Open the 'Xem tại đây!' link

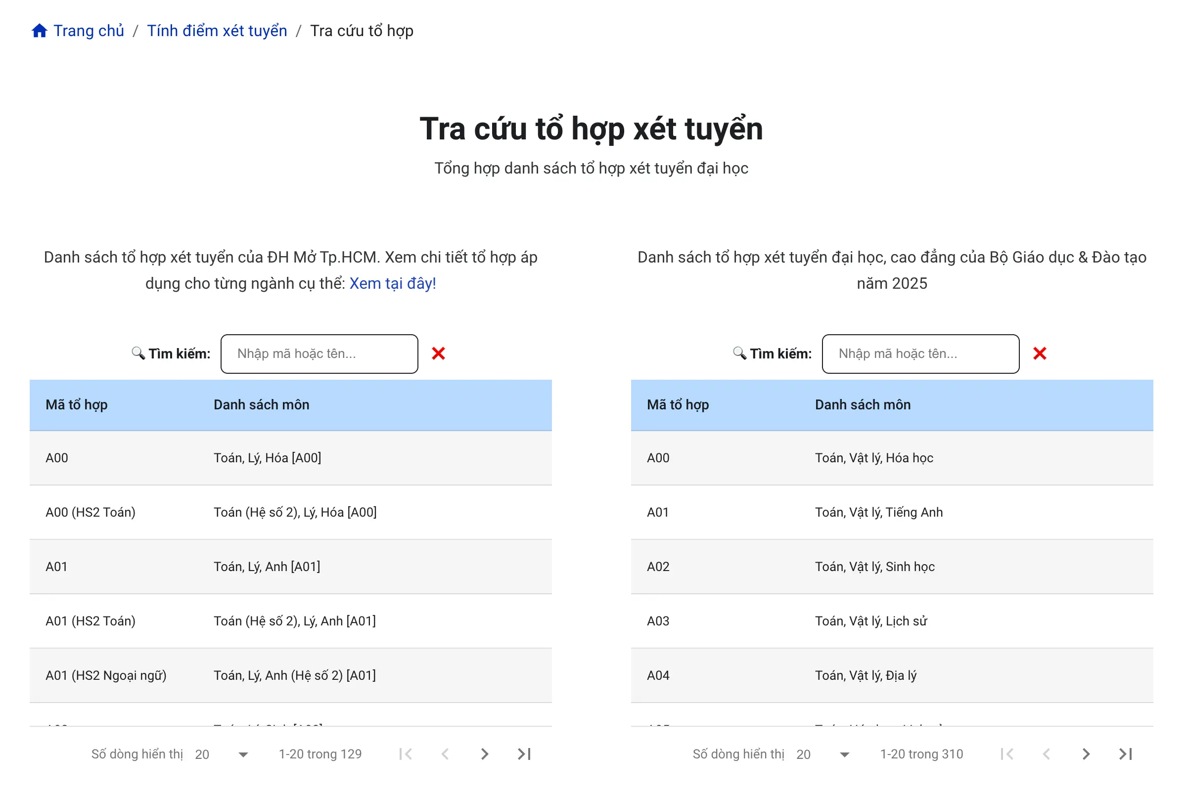tap(393, 283)
